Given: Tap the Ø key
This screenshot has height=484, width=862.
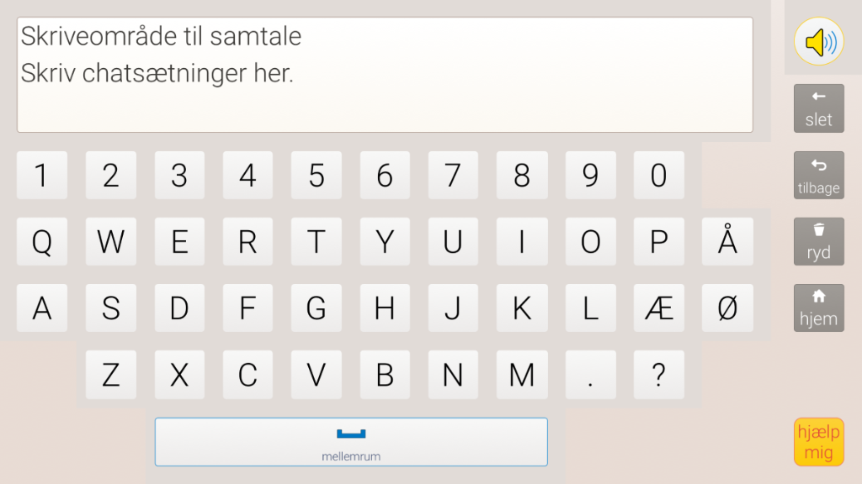Looking at the screenshot, I should (727, 308).
